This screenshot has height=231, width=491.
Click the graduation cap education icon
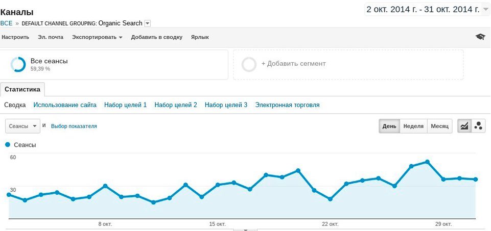[480, 37]
